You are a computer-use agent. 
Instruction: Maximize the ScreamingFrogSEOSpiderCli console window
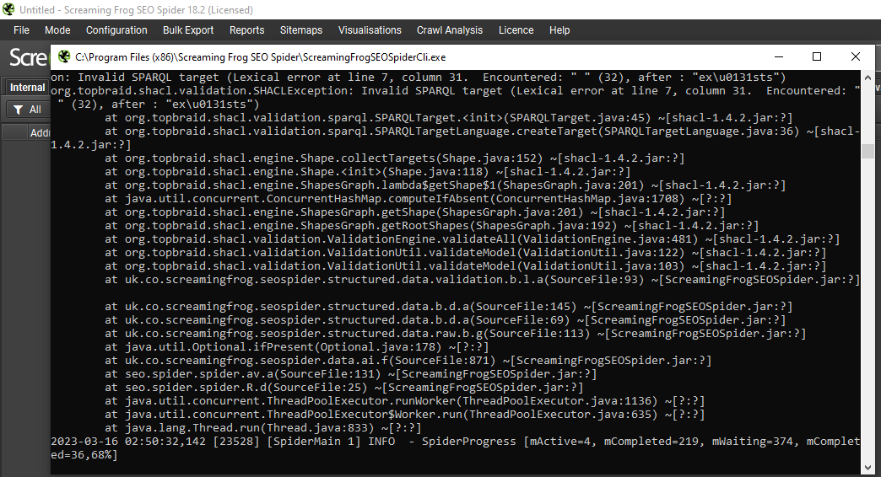(x=817, y=56)
